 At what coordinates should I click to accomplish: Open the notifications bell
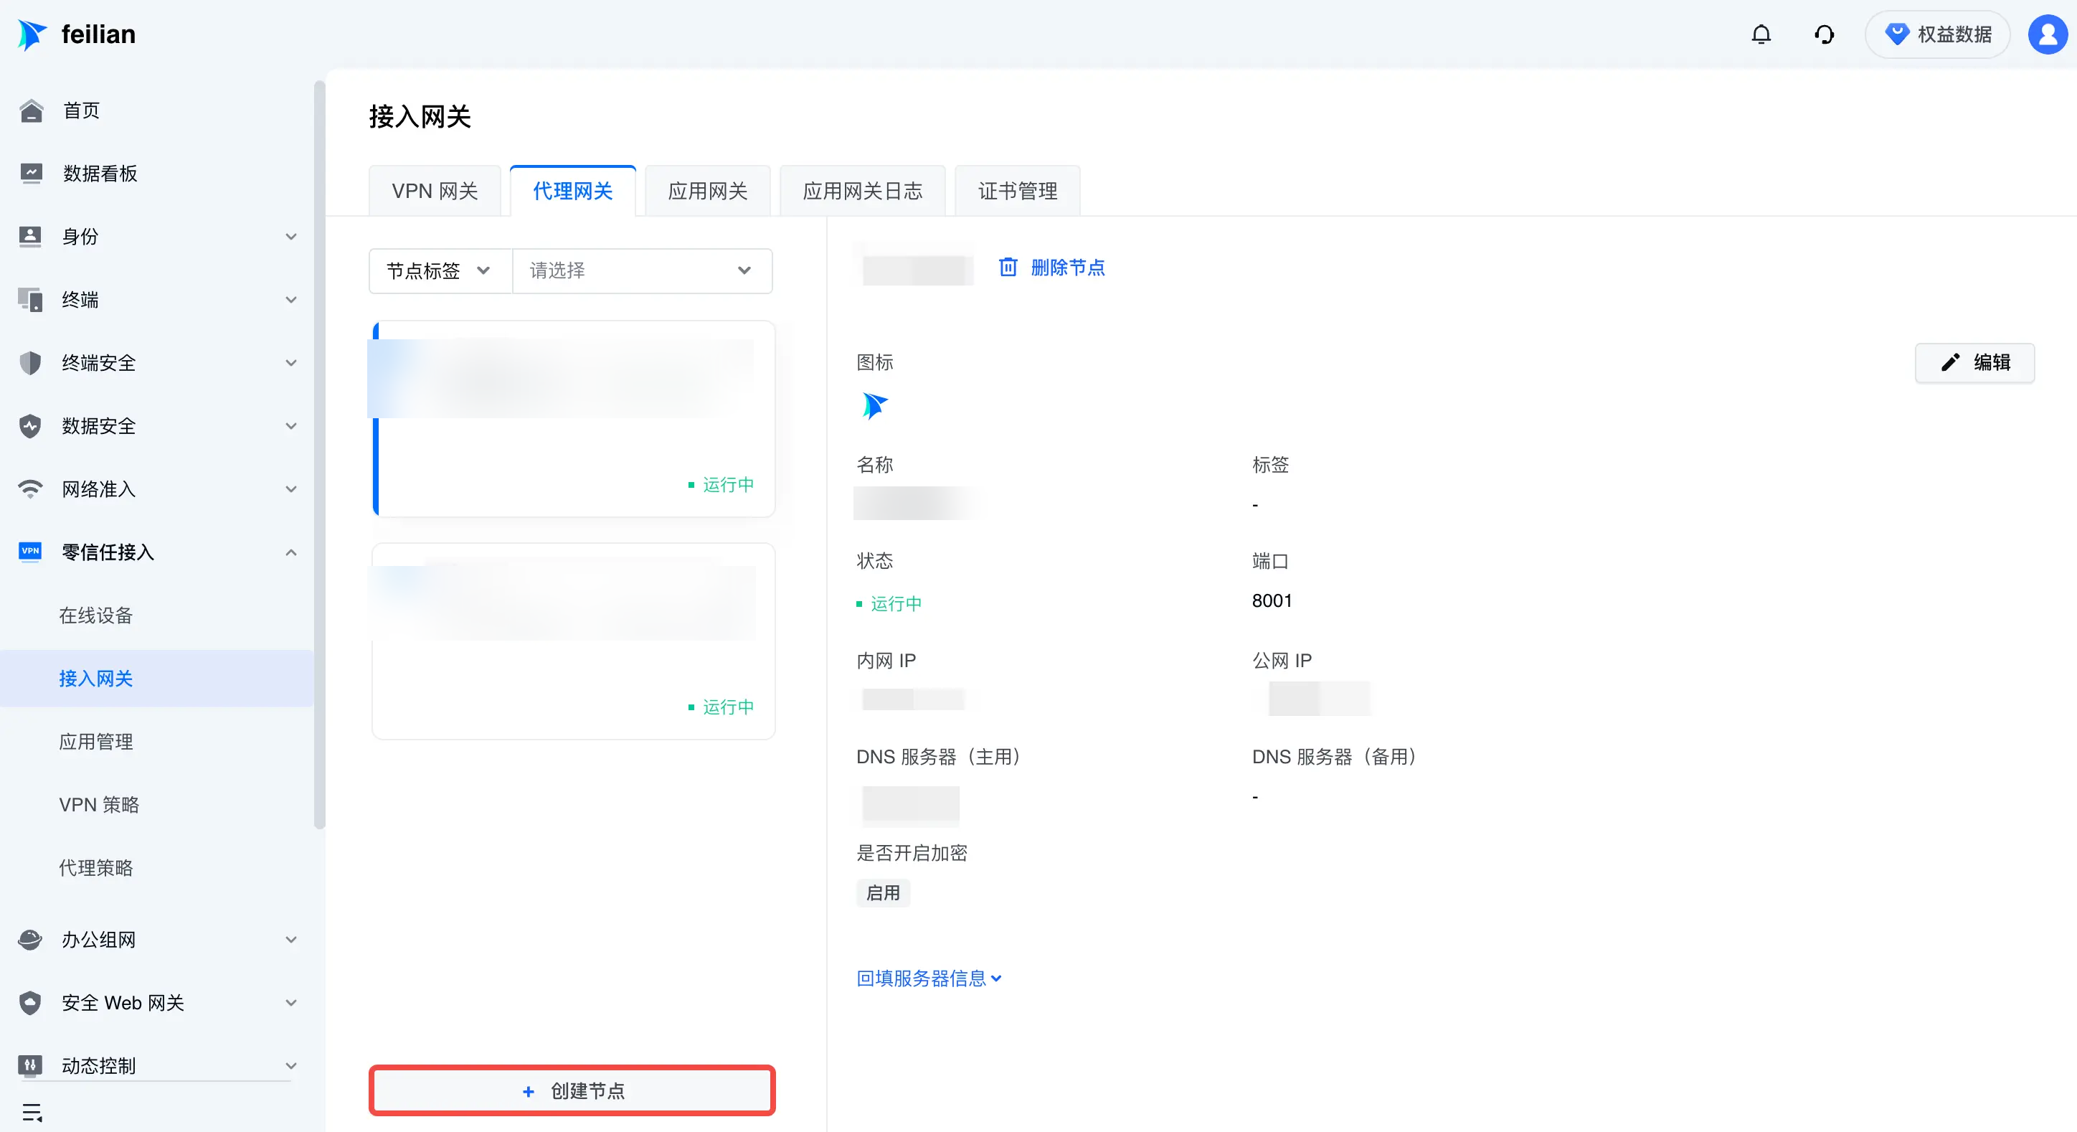point(1761,34)
